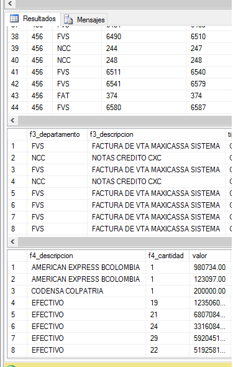Click cell 6541 in row 42
The width and height of the screenshot is (233, 367).
click(144, 84)
